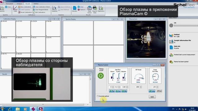Image resolution: width=198 pixels, height=111 pixels.
Task: Switch to the Analysis ribbon tab
Action: [19, 4]
